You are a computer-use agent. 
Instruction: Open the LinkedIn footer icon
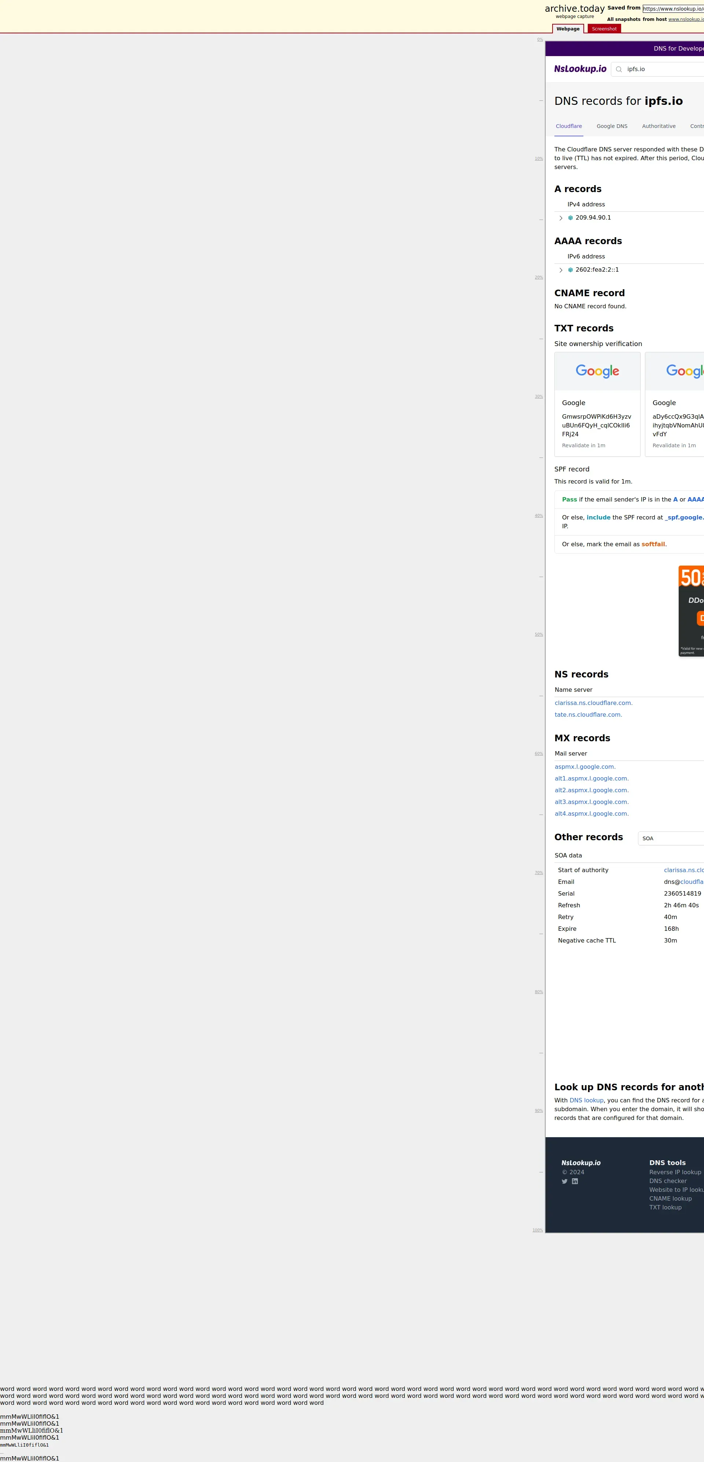[x=575, y=1181]
